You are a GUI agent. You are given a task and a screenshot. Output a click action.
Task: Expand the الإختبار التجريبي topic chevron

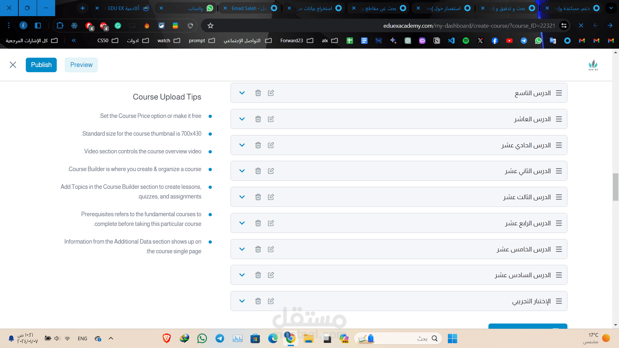coord(242,301)
